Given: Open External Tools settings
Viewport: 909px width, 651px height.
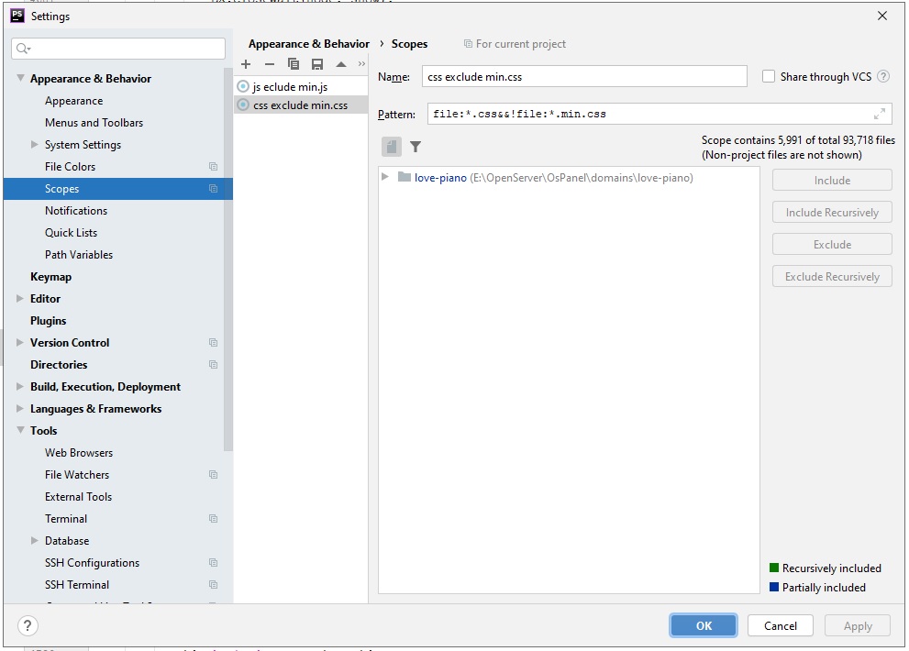Looking at the screenshot, I should pos(78,497).
